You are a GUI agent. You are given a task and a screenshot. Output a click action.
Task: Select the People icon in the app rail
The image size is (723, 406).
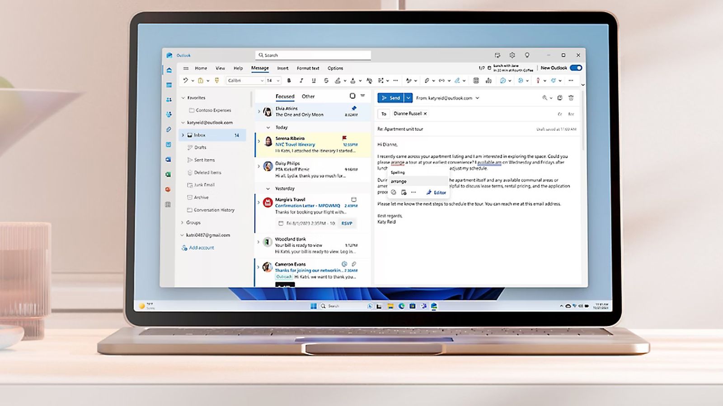[169, 100]
